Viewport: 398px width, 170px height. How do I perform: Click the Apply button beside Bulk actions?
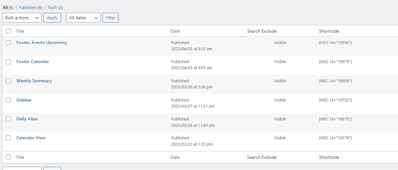pos(52,18)
